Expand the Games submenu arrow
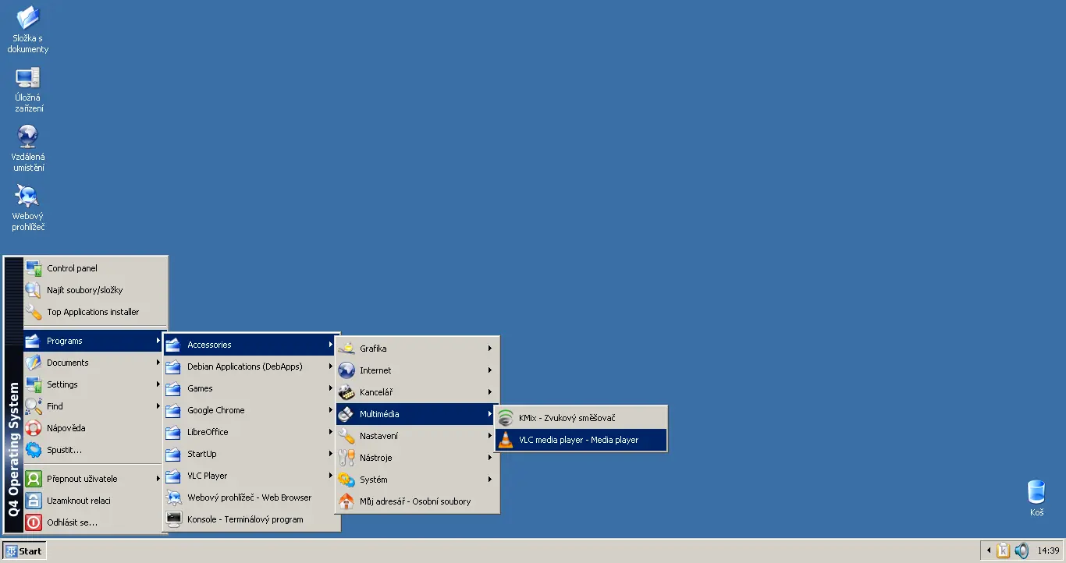This screenshot has width=1066, height=563. coord(331,388)
